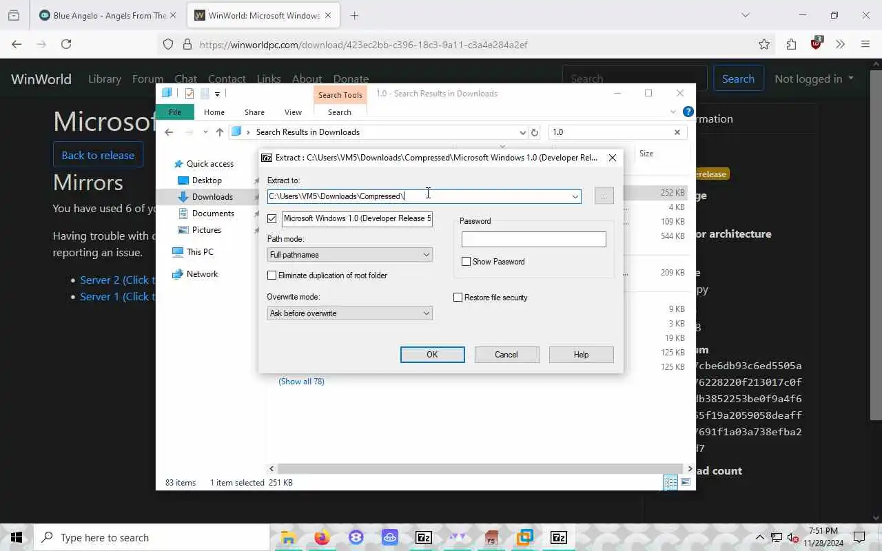This screenshot has height=551, width=882.
Task: Click the uBlock shield icon in Firefox toolbar
Action: pyautogui.click(x=817, y=43)
